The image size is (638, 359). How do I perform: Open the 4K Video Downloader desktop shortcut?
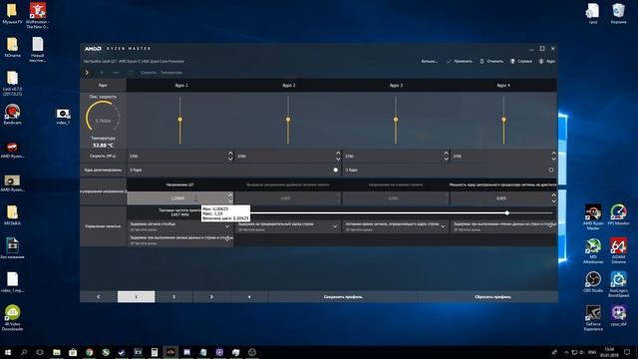(x=12, y=318)
